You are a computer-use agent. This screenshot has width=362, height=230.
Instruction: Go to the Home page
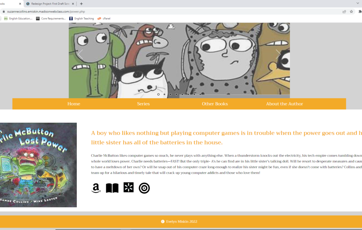point(74,104)
